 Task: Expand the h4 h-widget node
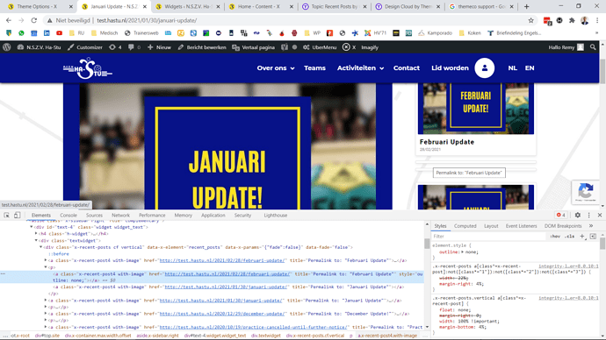(x=36, y=234)
